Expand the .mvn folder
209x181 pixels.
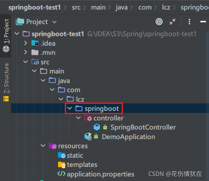[26, 52]
